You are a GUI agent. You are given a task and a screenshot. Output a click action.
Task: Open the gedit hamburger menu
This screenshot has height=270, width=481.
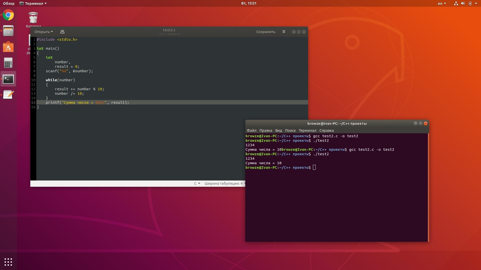point(284,32)
